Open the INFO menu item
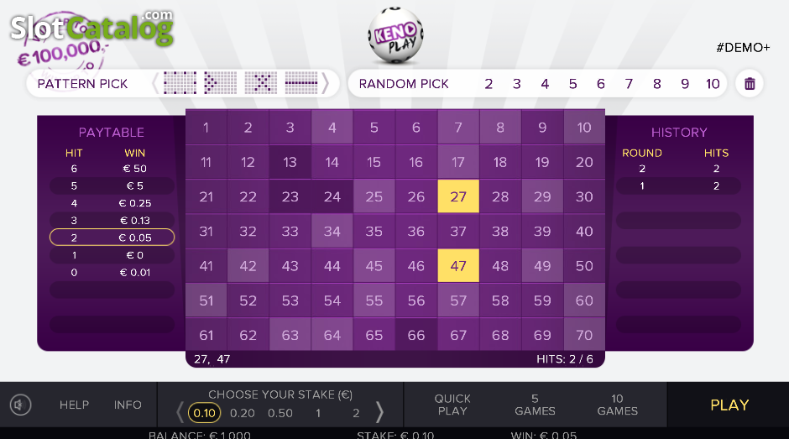This screenshot has width=789, height=439. click(x=128, y=405)
